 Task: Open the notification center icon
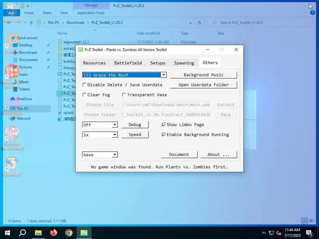tap(309, 233)
